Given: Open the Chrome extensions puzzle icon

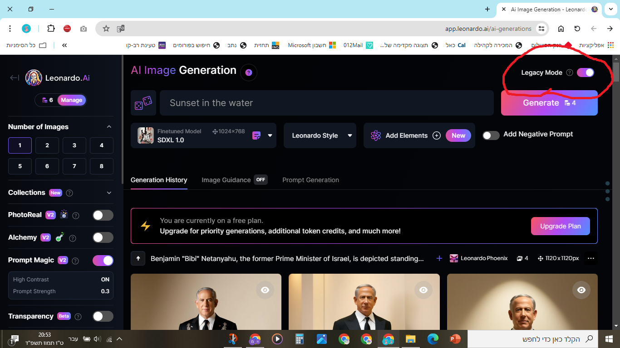Looking at the screenshot, I should tap(51, 29).
